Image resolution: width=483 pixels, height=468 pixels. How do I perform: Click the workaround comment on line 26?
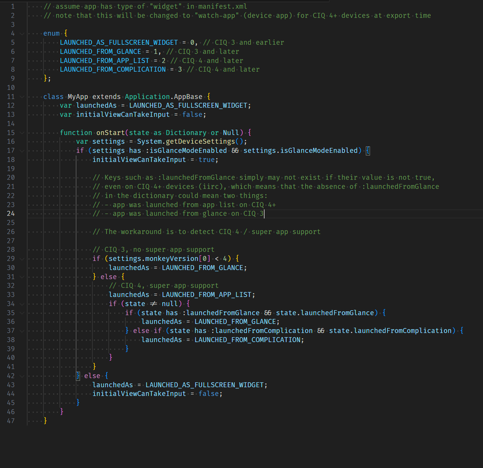206,232
